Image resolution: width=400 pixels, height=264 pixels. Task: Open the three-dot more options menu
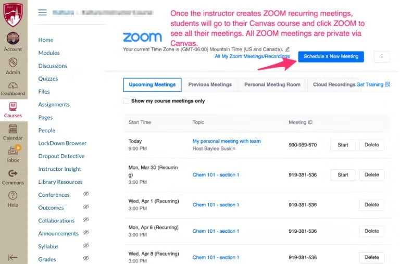382,56
